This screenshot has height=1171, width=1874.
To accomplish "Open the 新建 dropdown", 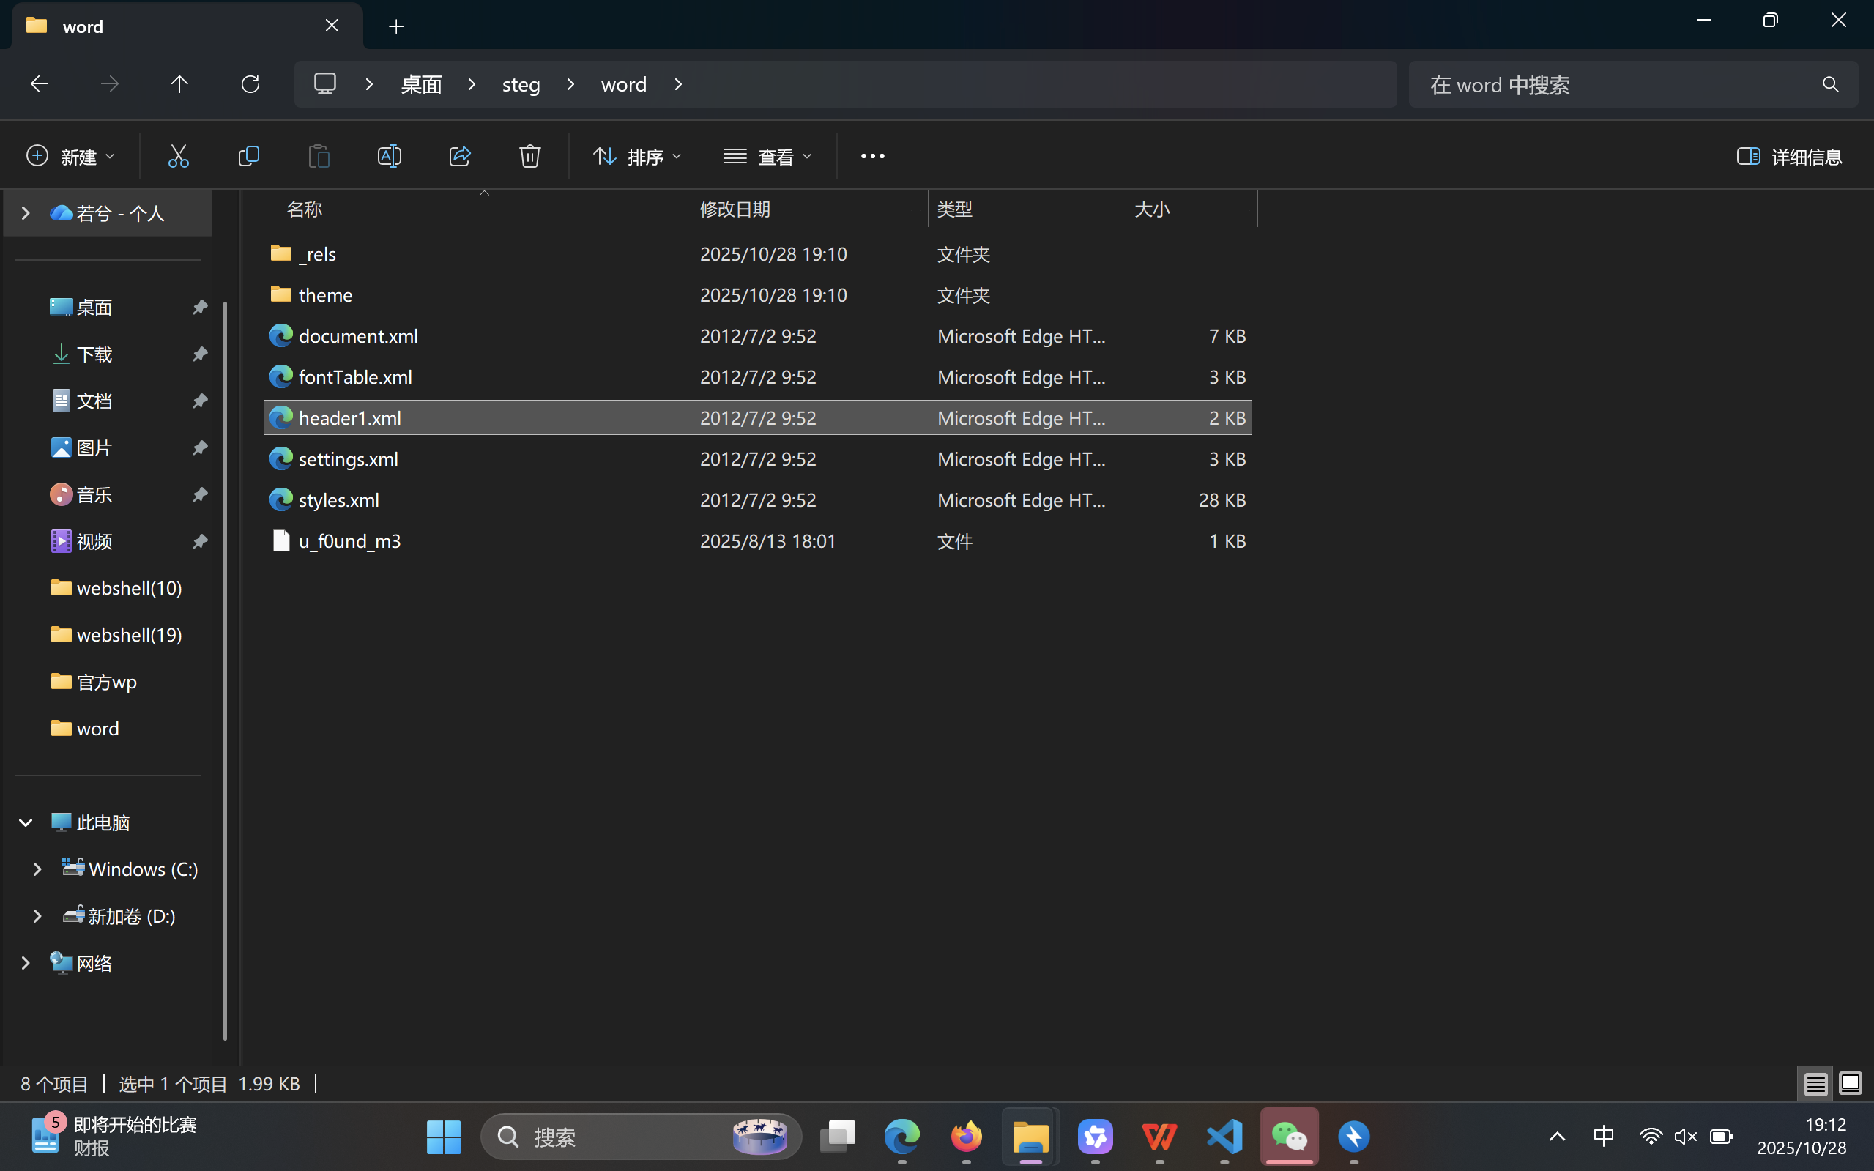I will tap(70, 157).
